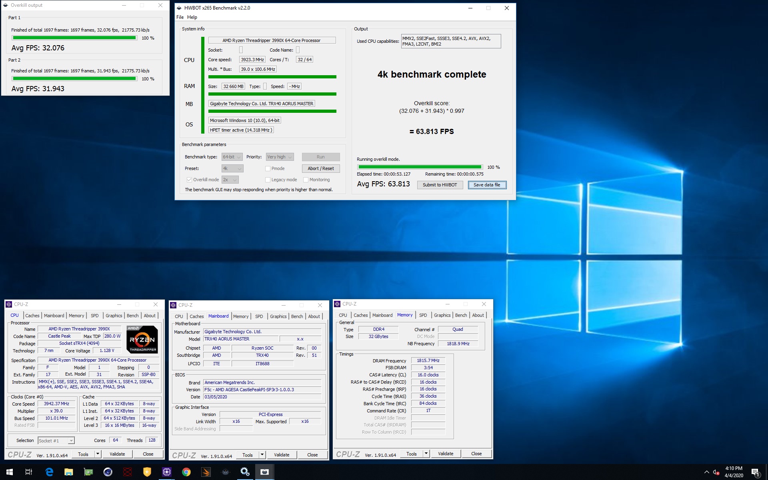The height and width of the screenshot is (480, 768).
Task: Open the Priority Very high dropdown
Action: click(280, 157)
